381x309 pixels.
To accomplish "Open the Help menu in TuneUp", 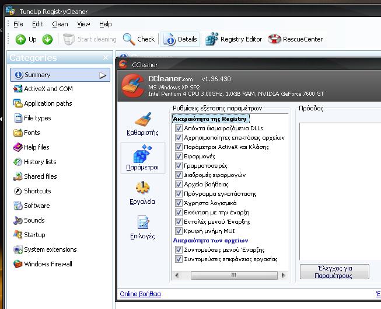I will tap(106, 24).
